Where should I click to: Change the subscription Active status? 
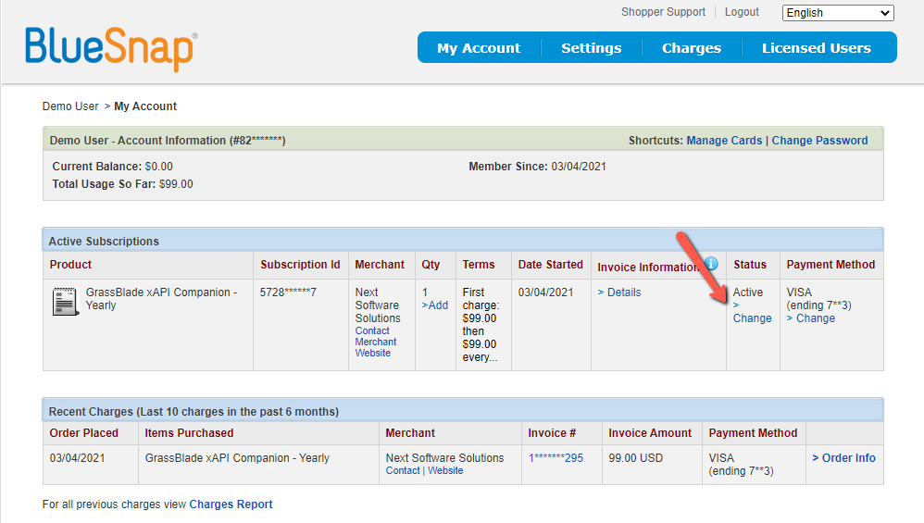[x=752, y=312]
